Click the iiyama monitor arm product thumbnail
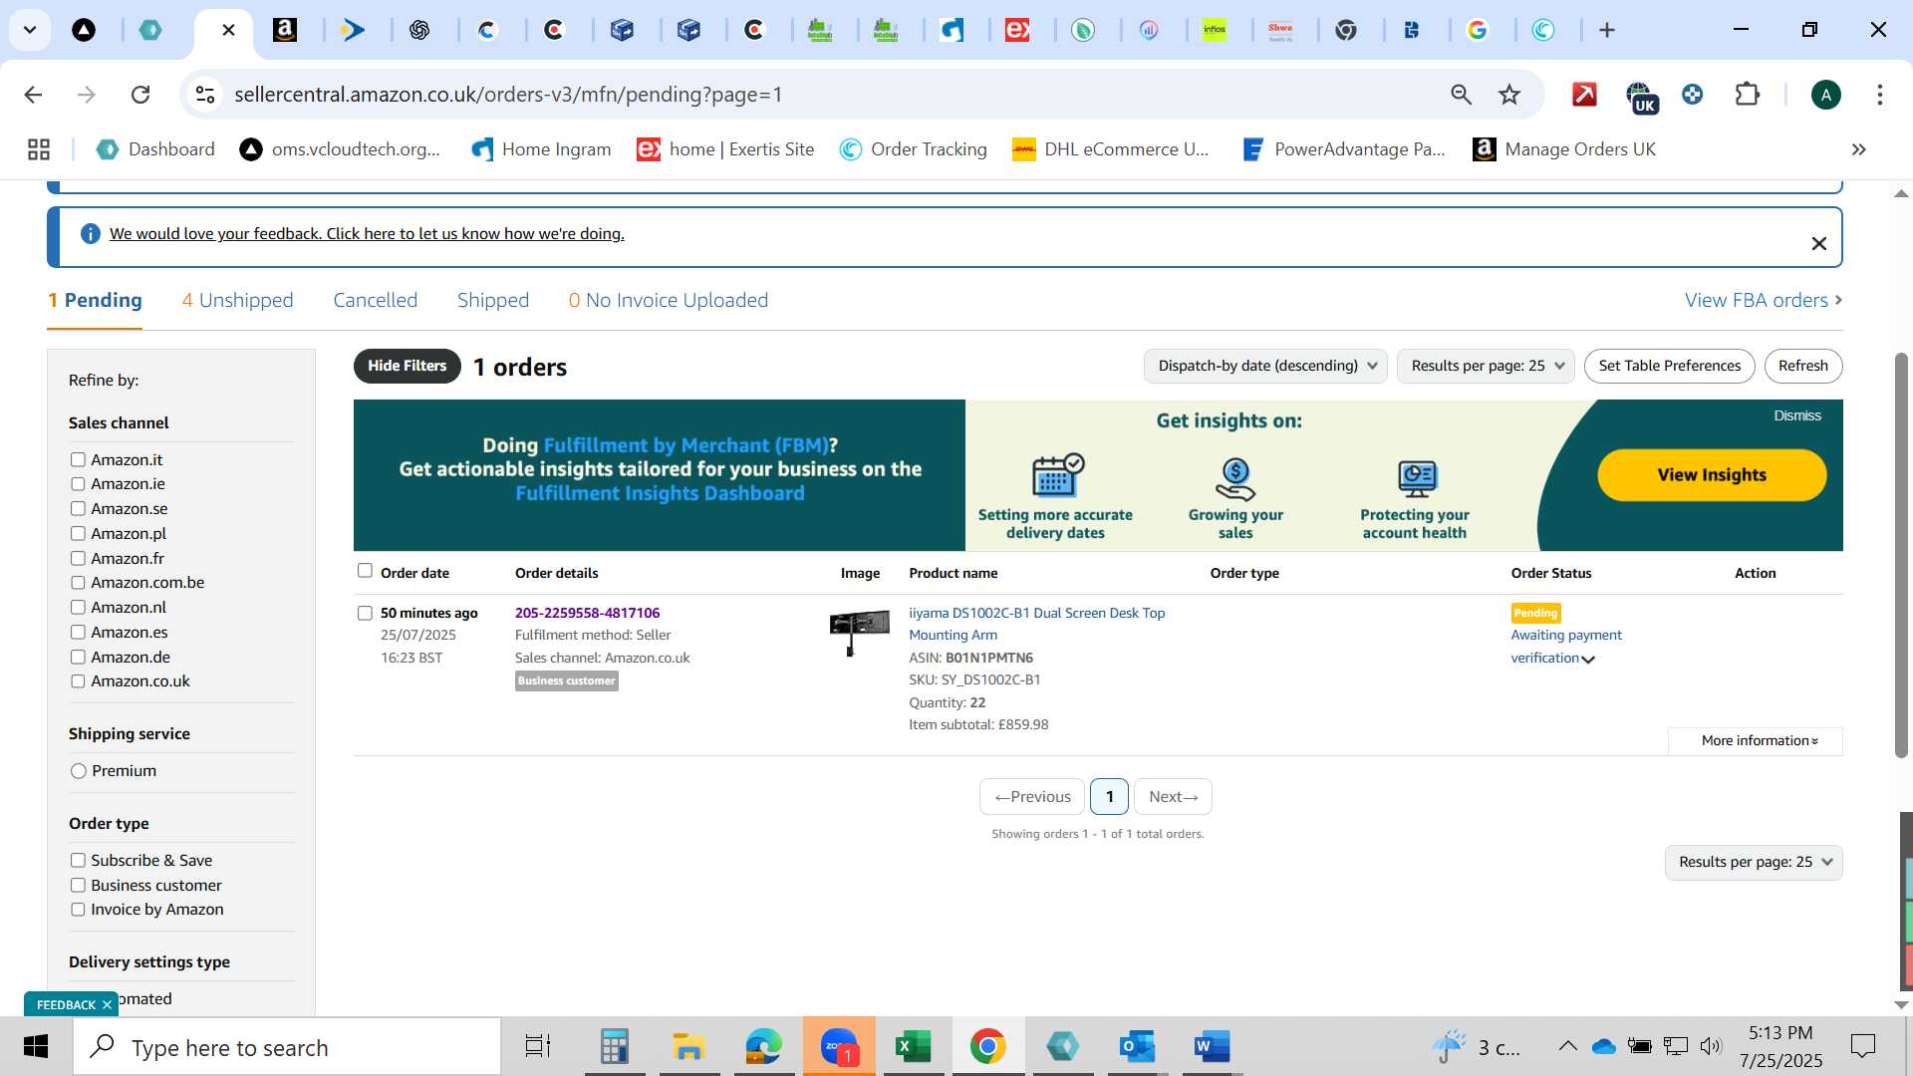 [x=860, y=633]
